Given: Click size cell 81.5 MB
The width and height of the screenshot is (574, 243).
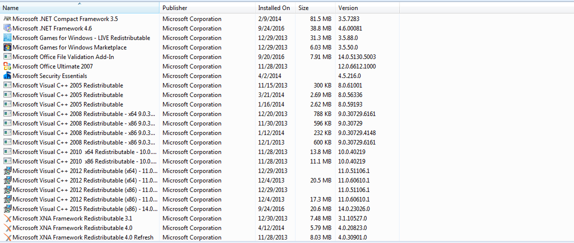Looking at the screenshot, I should [320, 18].
